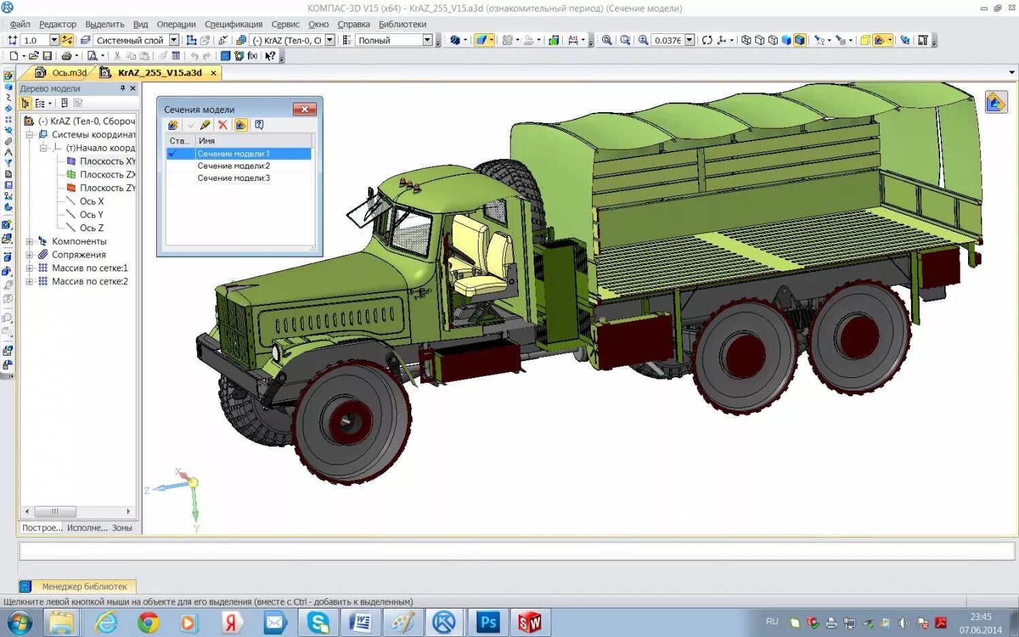This screenshot has height=637, width=1019.
Task: Select the Wireframe display mode cube icon
Action: point(746,40)
